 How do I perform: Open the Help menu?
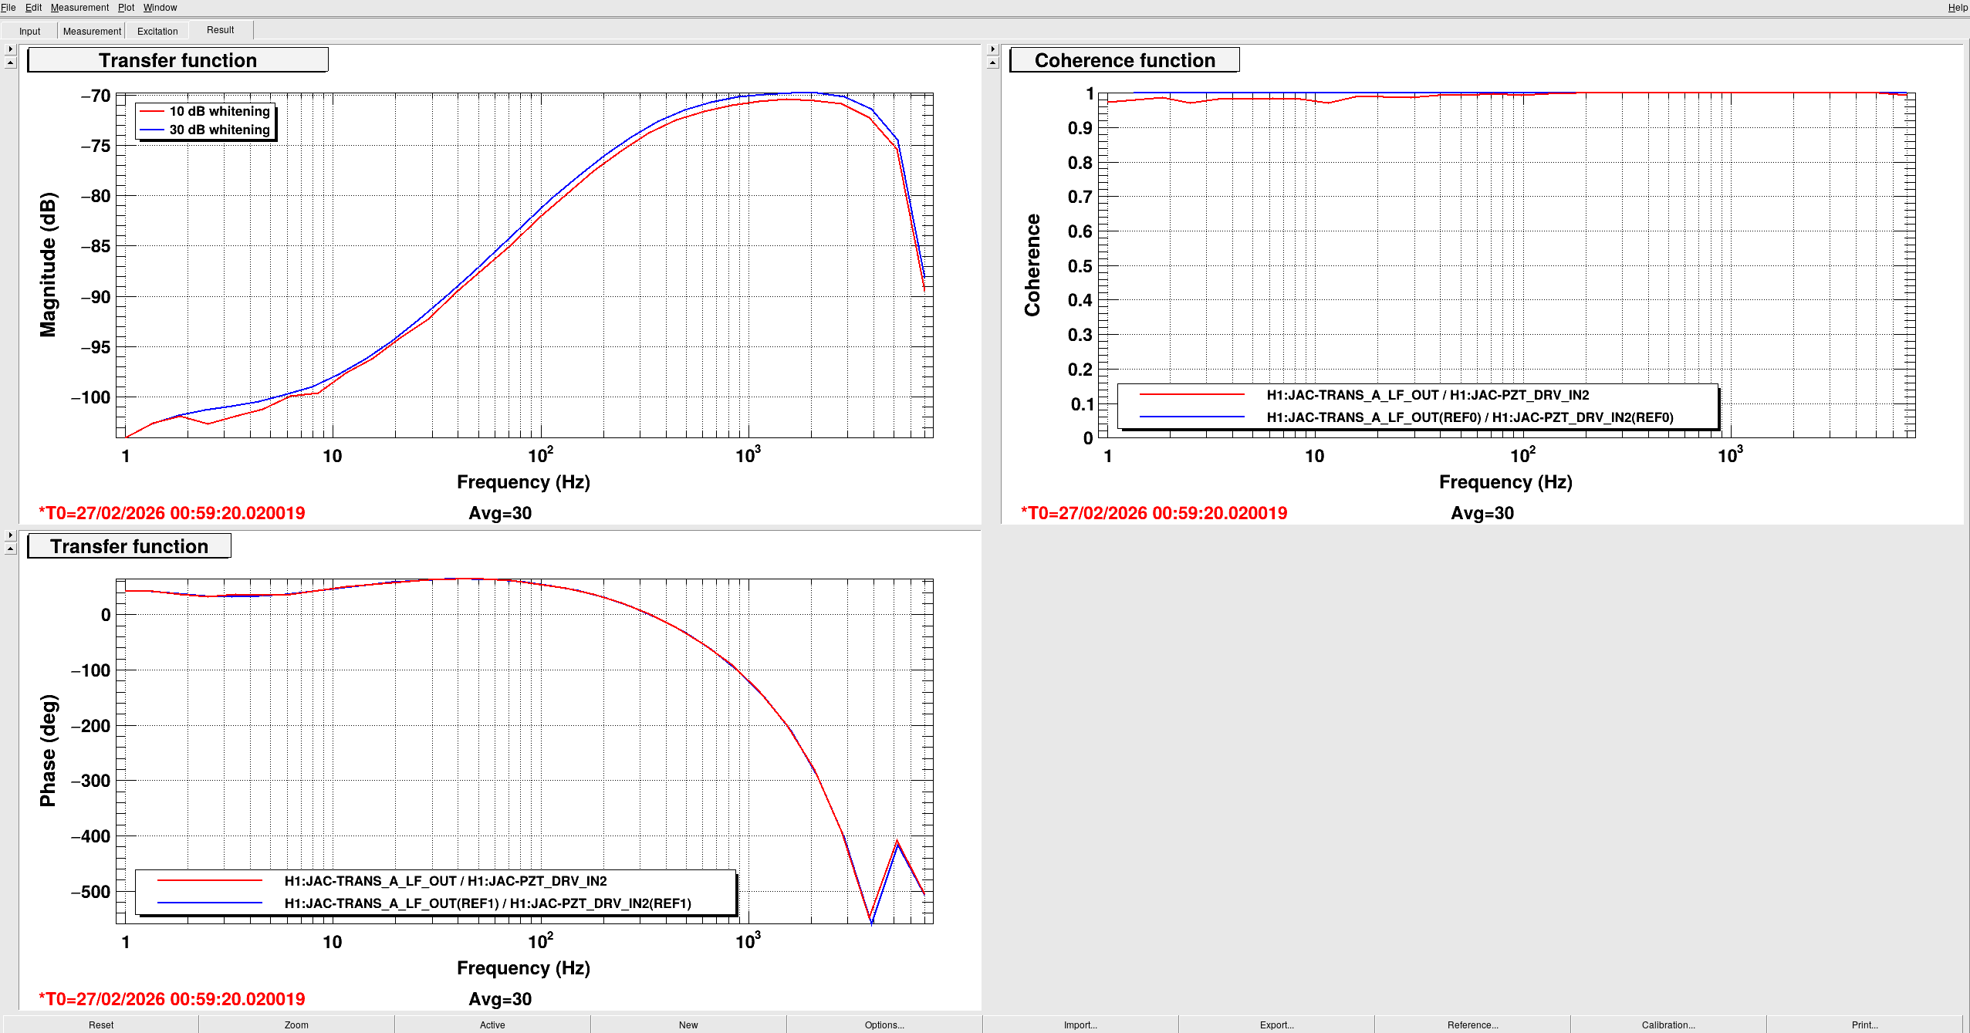(x=1957, y=8)
